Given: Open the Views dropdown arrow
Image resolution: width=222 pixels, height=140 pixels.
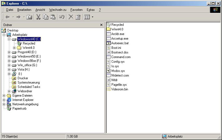Looking at the screenshot, I should 92,17.
